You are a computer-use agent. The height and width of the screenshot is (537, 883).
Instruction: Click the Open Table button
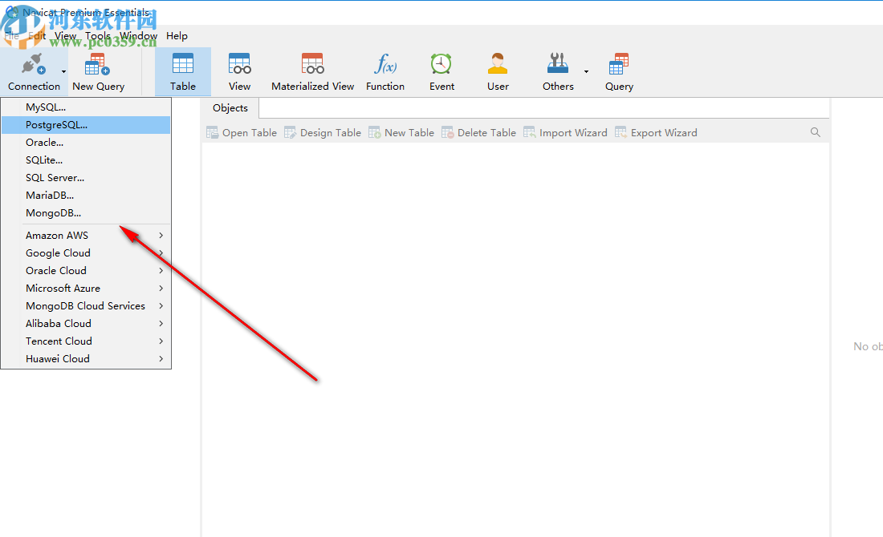242,133
